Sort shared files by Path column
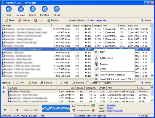This screenshot has height=118, width=155. click(110, 26)
